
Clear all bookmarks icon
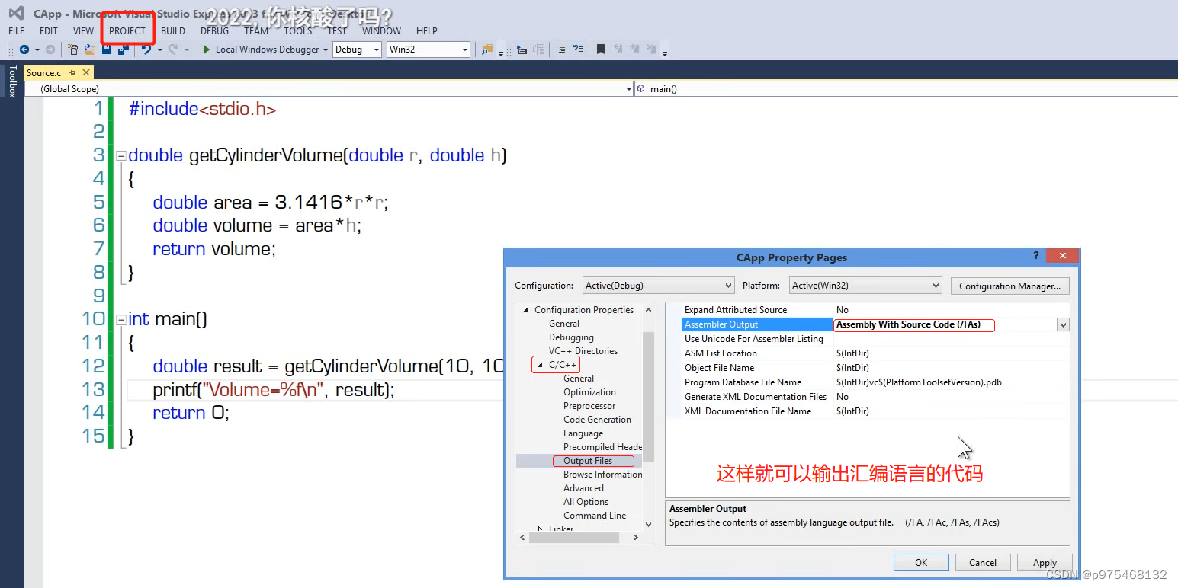coord(652,50)
